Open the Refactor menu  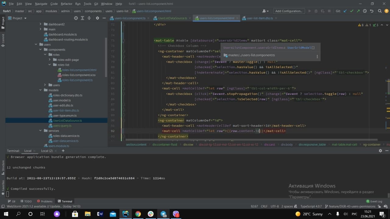pos(66,4)
